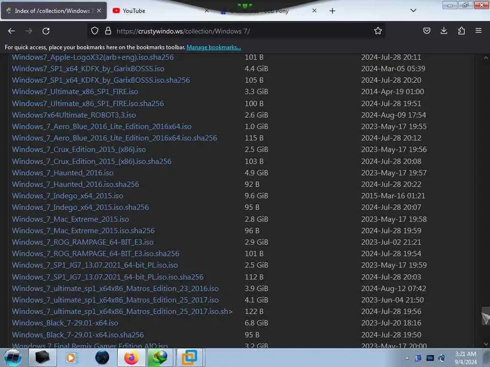490x367 pixels.
Task: Expand the list-all-tabs chevron
Action: (x=413, y=11)
